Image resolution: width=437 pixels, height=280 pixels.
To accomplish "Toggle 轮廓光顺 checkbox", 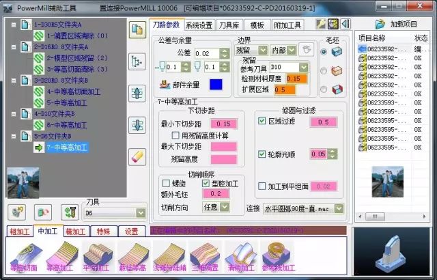I will tap(262, 154).
